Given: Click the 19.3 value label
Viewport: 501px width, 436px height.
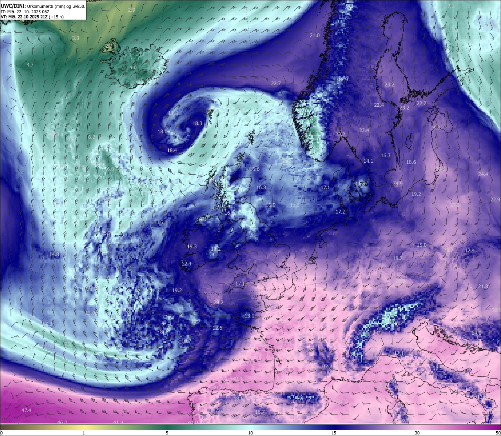Looking at the screenshot, I should click(192, 247).
